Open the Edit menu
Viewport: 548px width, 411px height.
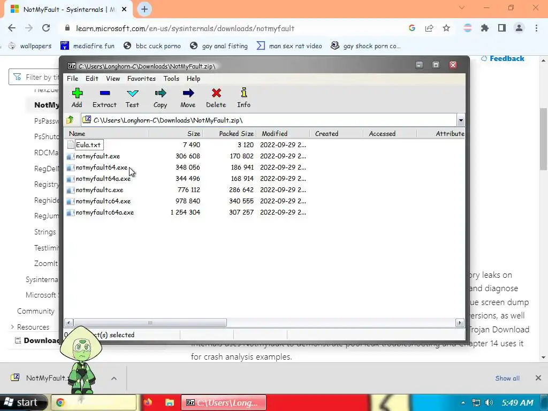click(x=92, y=79)
